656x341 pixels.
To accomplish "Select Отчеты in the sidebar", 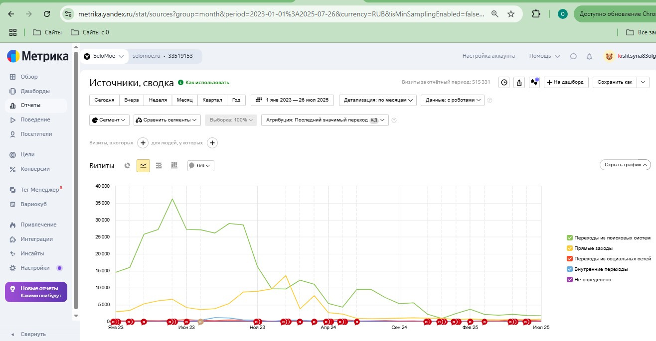I will point(30,106).
